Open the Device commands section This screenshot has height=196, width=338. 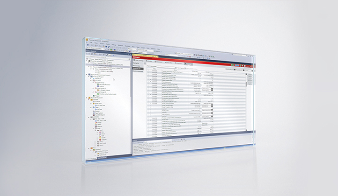(138, 71)
